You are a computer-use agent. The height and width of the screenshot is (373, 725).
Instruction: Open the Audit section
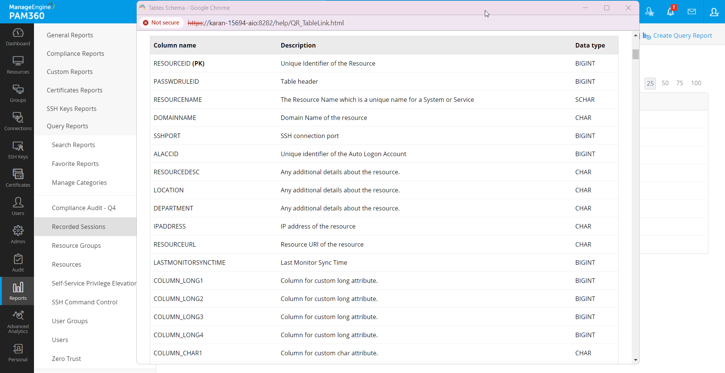point(18,262)
